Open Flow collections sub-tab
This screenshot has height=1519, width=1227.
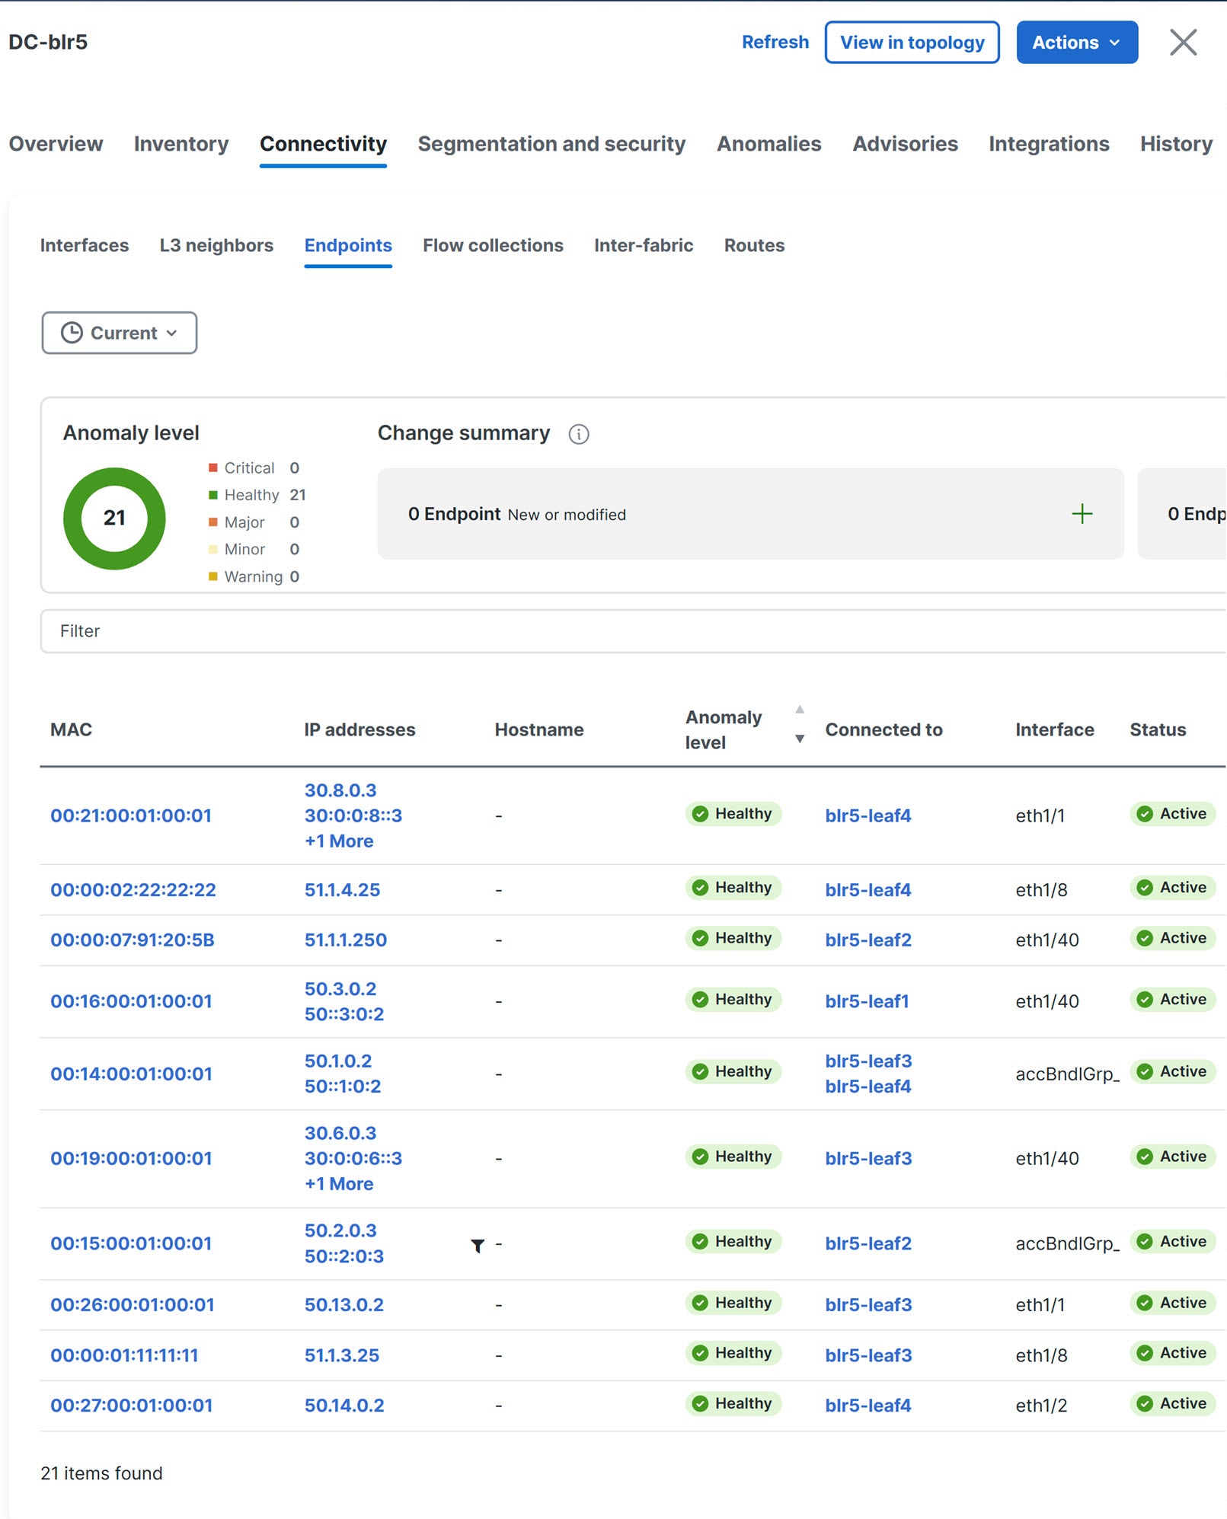493,245
